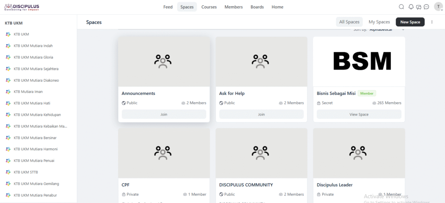445x203 pixels.
Task: Click the icon beside KTB Mutiara Iman
Action: click(8, 92)
